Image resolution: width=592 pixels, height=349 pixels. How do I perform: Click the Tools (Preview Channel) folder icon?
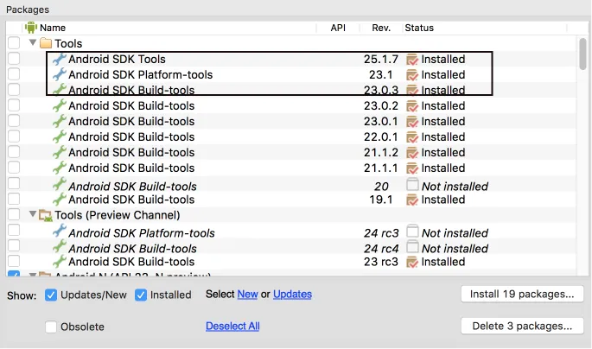click(x=45, y=215)
